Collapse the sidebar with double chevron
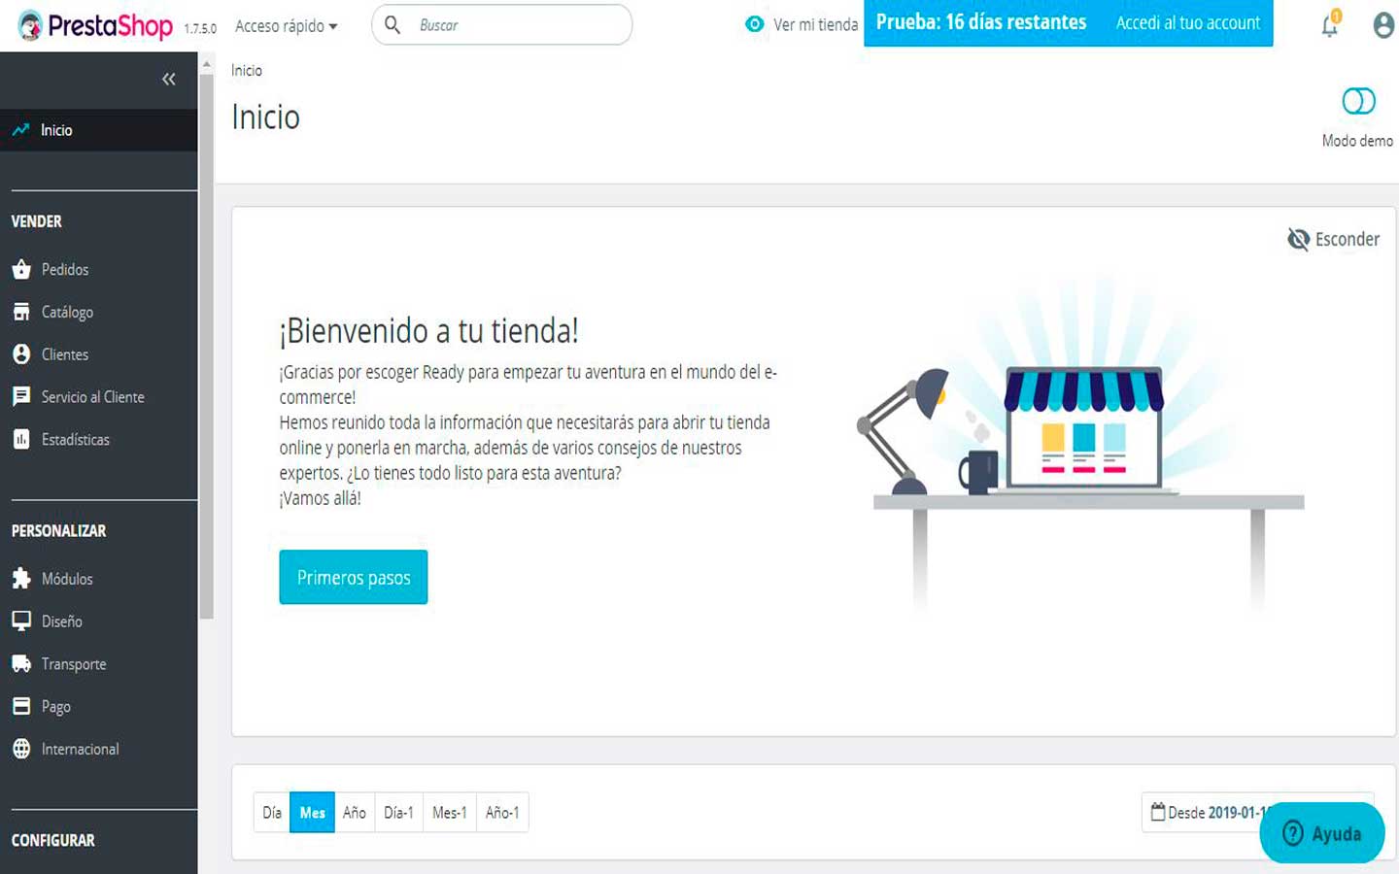This screenshot has width=1399, height=874. 168,79
